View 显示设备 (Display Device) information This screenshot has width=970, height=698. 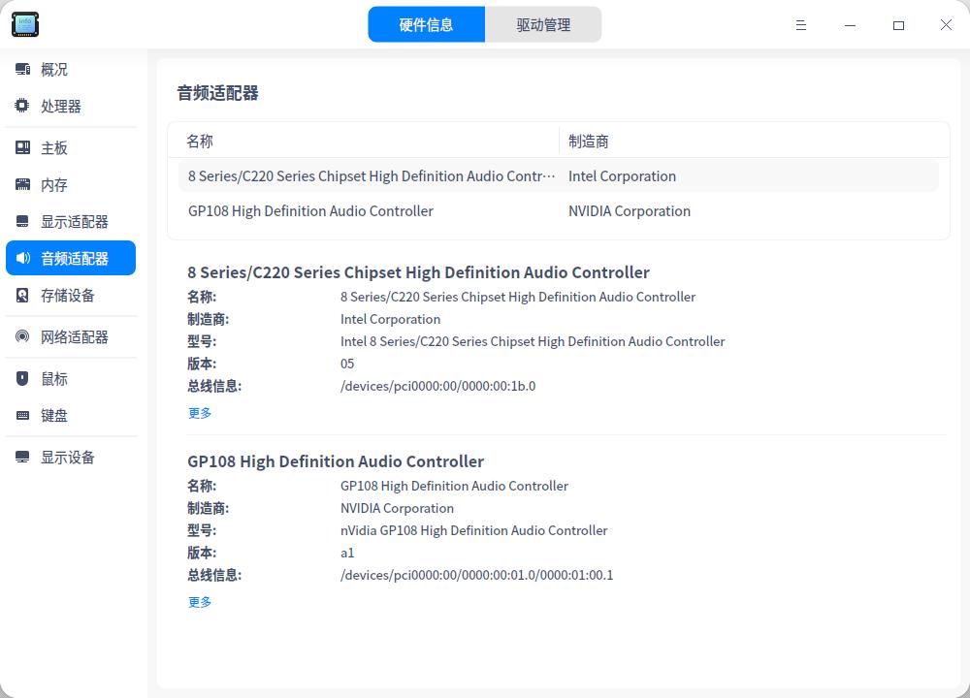[x=68, y=457]
